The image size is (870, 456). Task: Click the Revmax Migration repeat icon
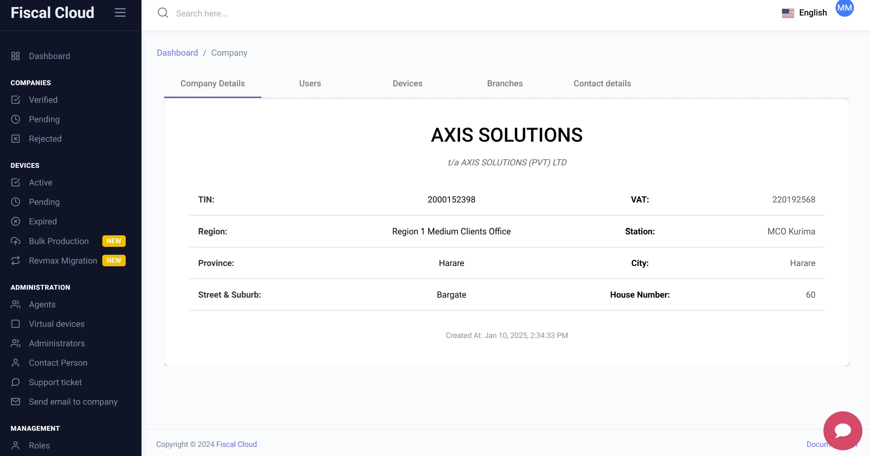(x=16, y=261)
